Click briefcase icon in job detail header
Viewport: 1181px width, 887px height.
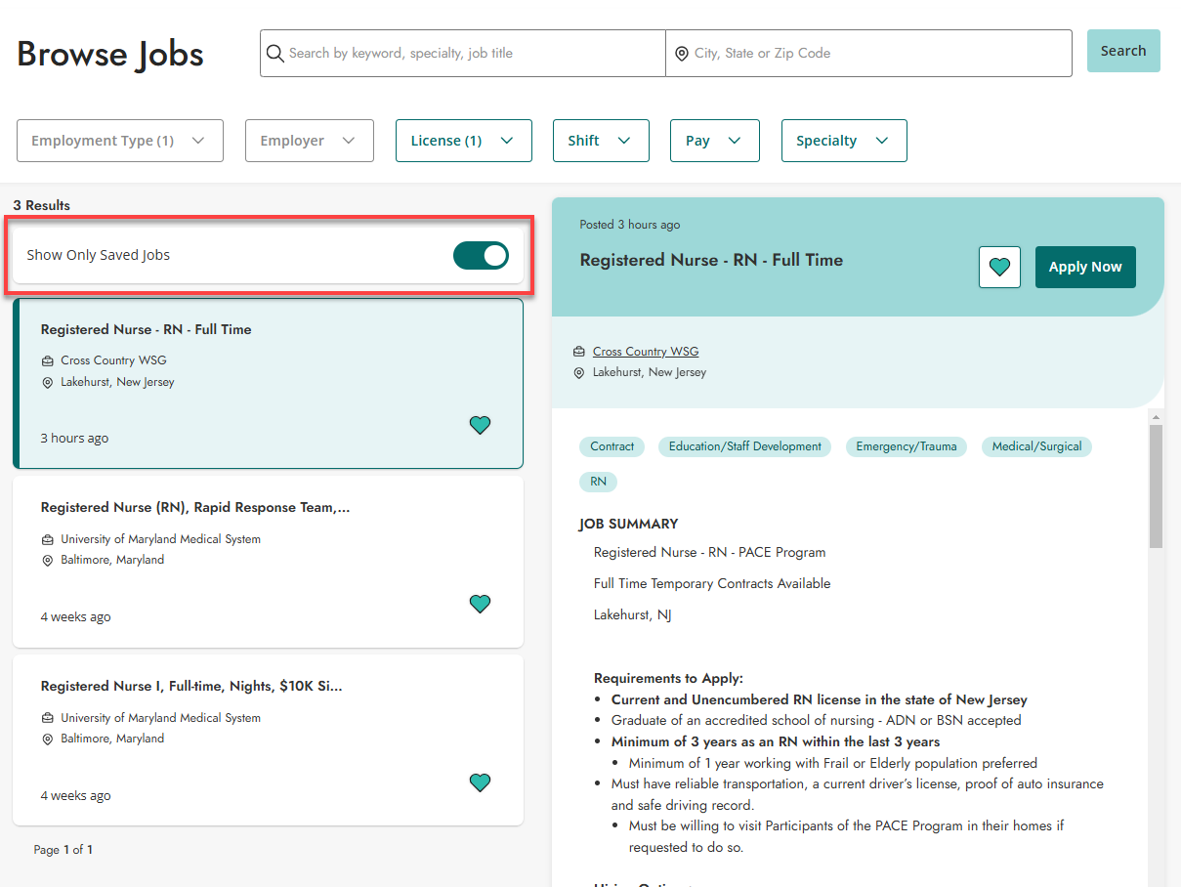[579, 352]
